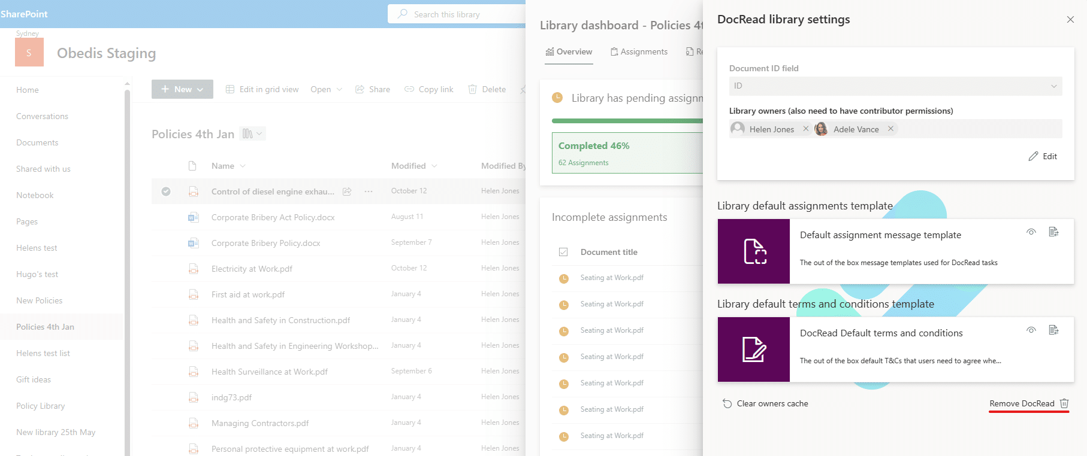The image size is (1087, 456).
Task: Open the library view switcher next to Policies 4th Jan
Action: pos(252,134)
